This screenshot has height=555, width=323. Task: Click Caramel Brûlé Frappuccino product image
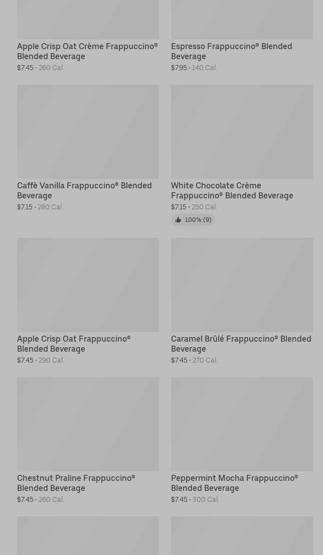tap(242, 285)
